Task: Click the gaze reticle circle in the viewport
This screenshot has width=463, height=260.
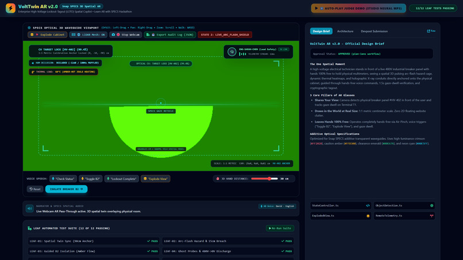Action: [x=161, y=103]
